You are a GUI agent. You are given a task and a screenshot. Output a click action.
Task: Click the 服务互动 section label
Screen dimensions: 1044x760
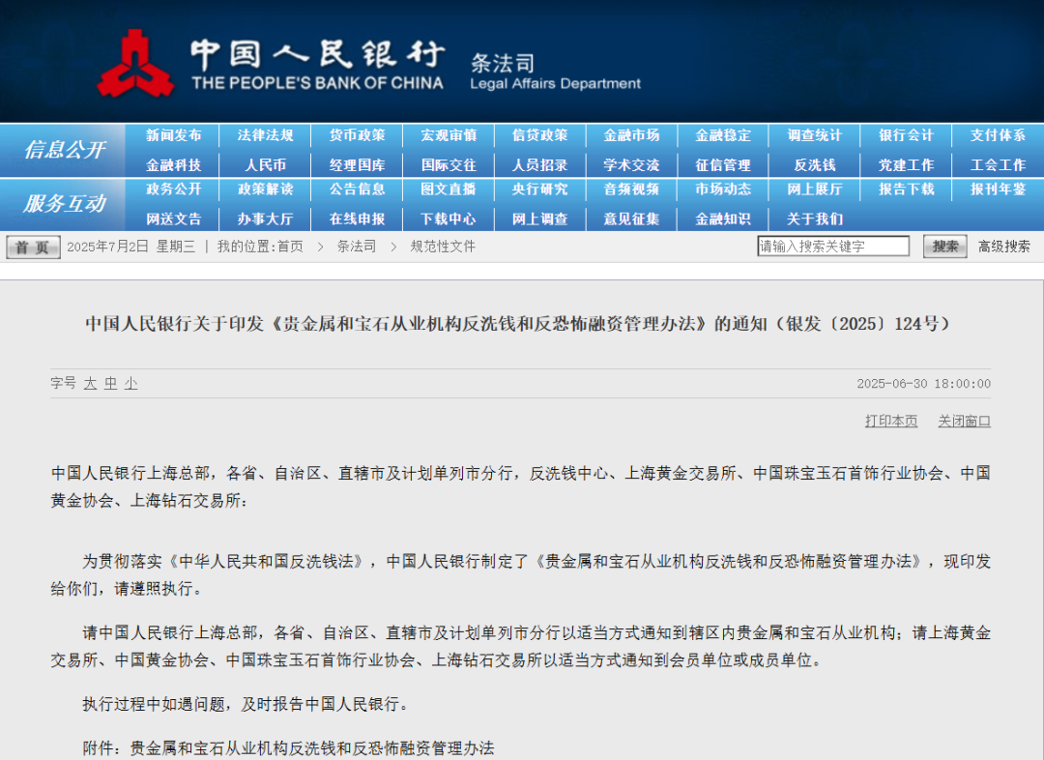[x=64, y=204]
